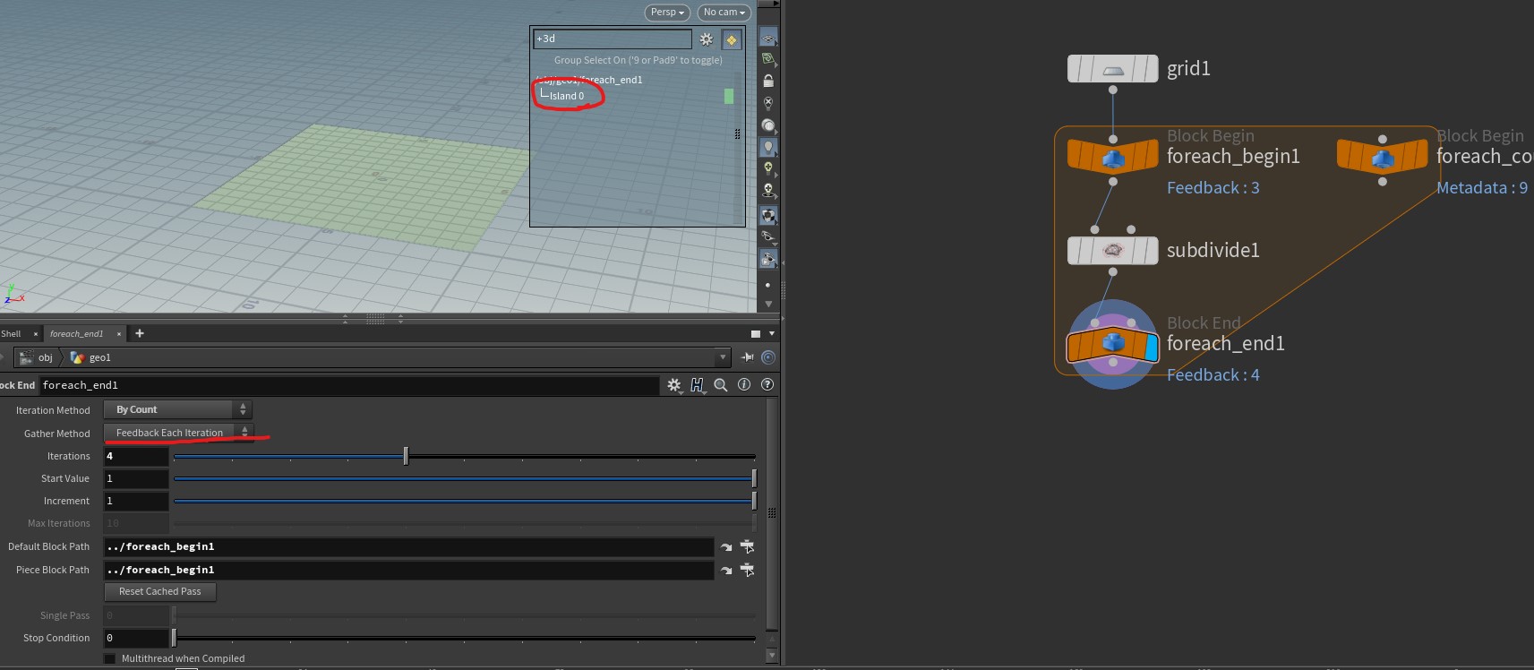Toggle the pin pane icon

point(748,357)
